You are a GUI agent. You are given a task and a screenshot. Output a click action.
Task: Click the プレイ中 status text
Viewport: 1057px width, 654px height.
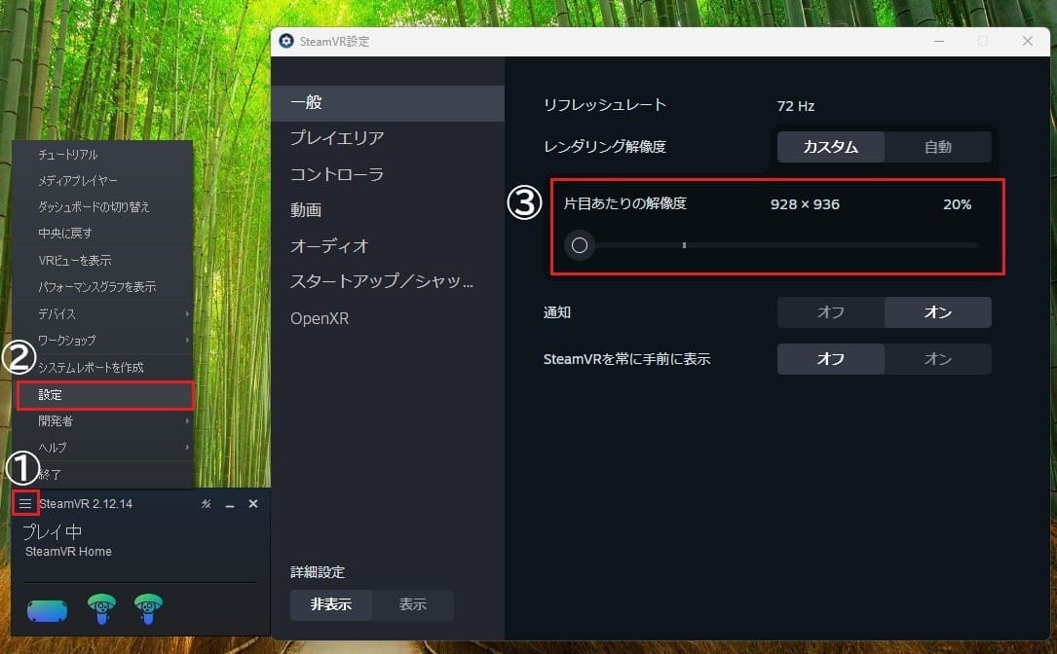click(53, 532)
